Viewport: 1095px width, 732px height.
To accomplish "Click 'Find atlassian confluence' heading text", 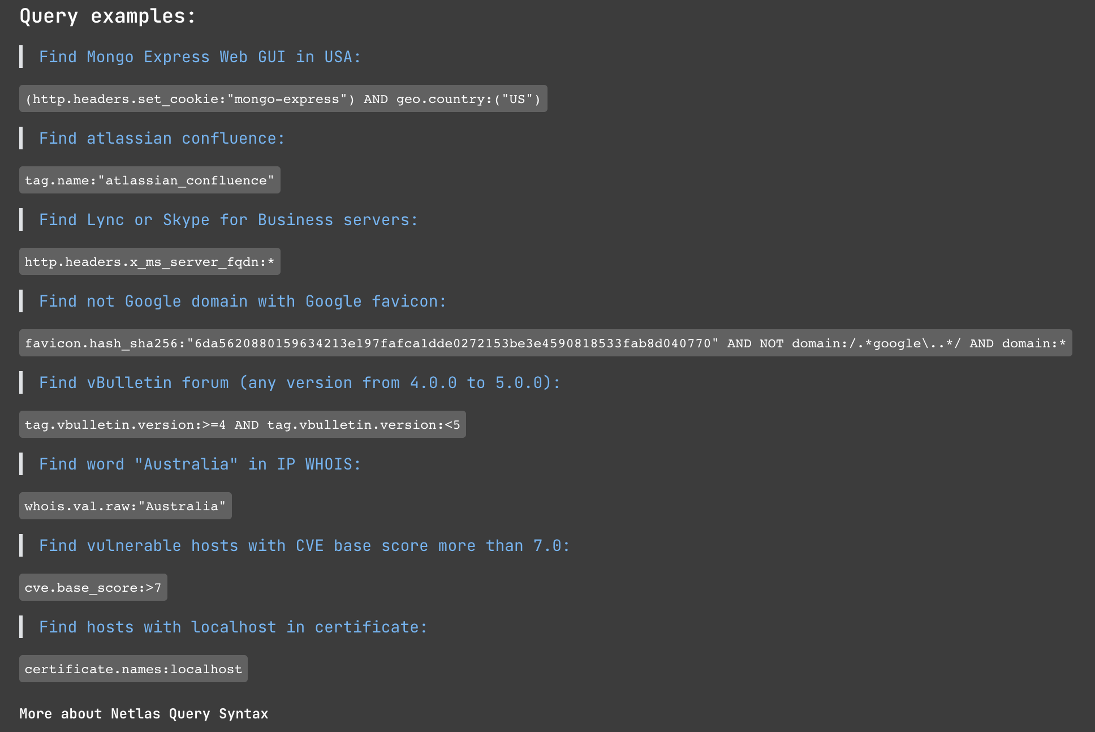I will pyautogui.click(x=162, y=139).
